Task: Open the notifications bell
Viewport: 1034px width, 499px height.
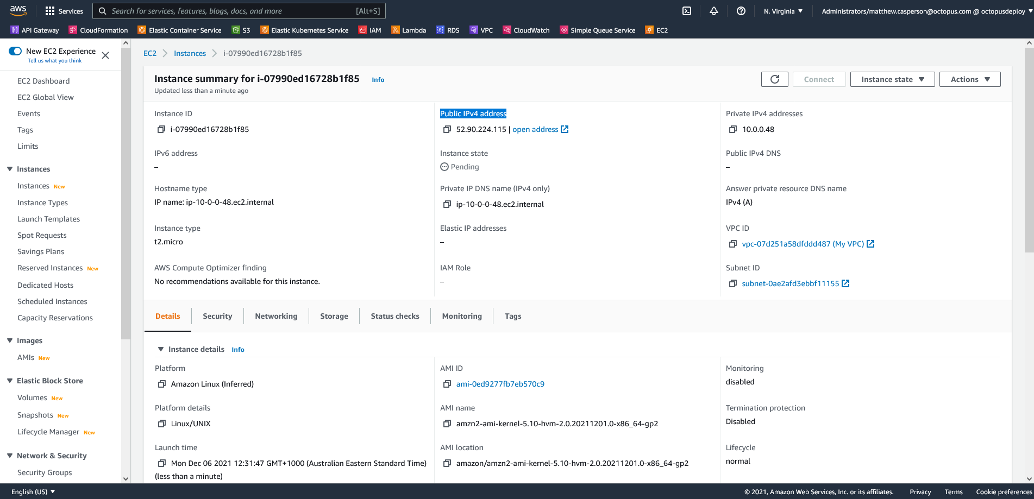Action: point(713,11)
